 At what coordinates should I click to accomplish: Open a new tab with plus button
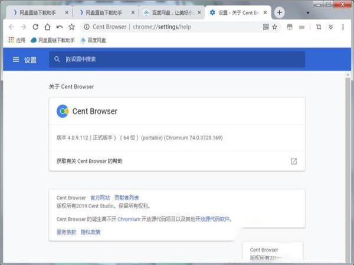(280, 12)
